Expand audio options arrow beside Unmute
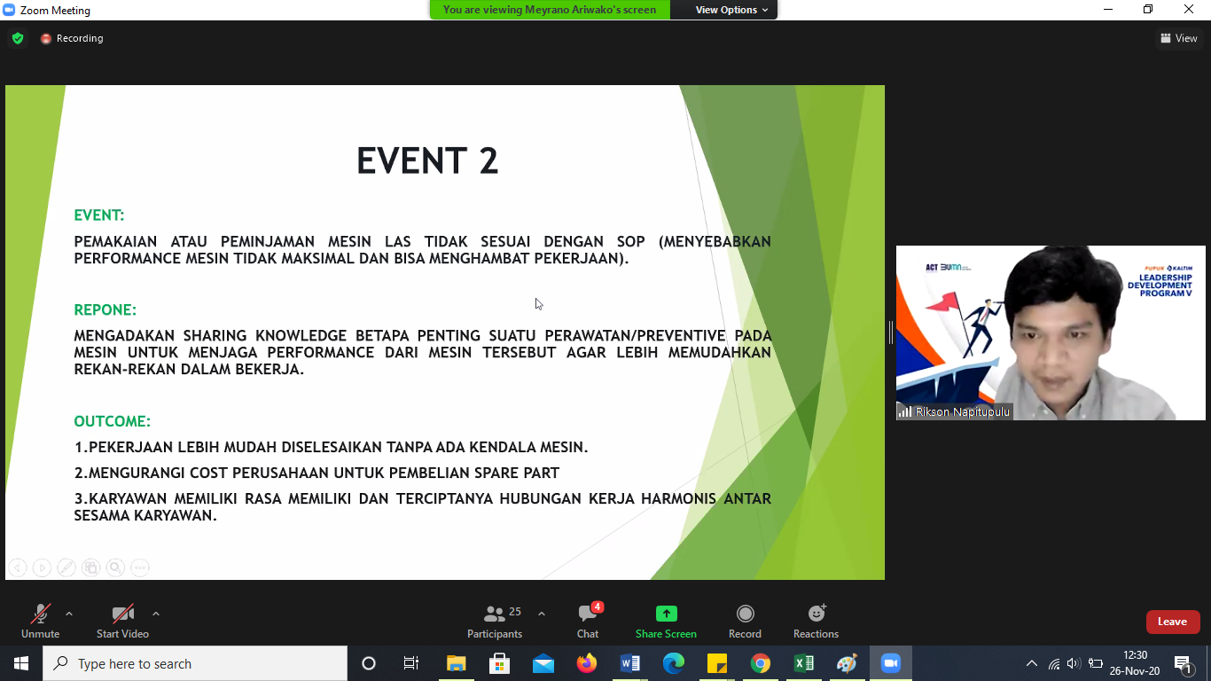The image size is (1211, 681). tap(69, 614)
